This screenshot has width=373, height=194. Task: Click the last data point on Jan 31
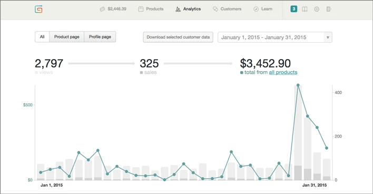click(327, 148)
